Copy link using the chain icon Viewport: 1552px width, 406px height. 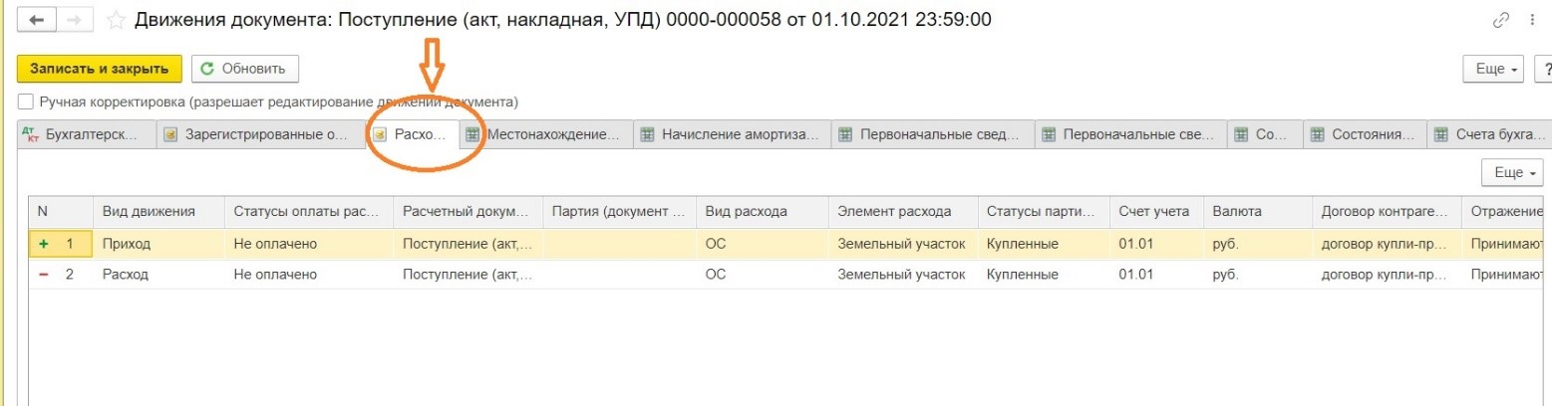[x=1505, y=20]
